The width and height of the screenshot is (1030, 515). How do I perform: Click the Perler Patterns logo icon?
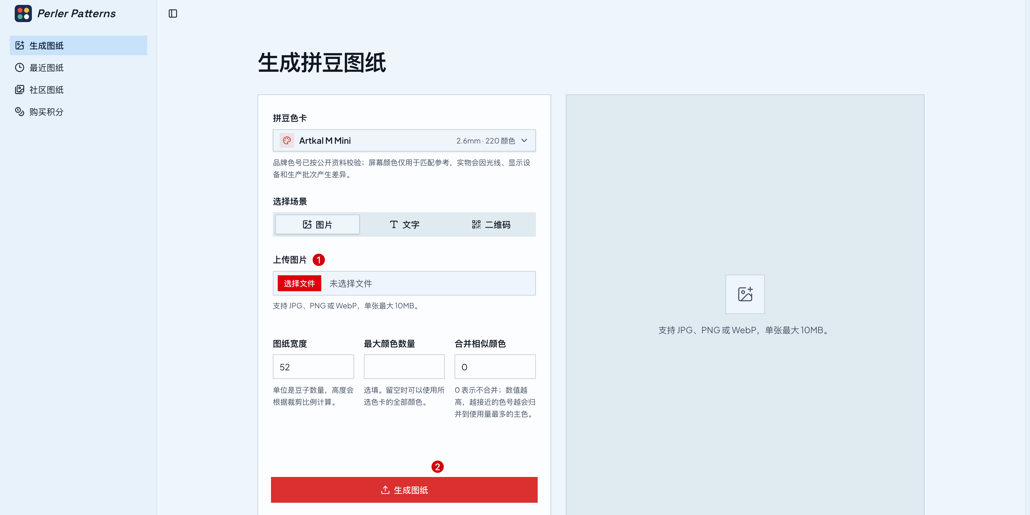pos(23,13)
